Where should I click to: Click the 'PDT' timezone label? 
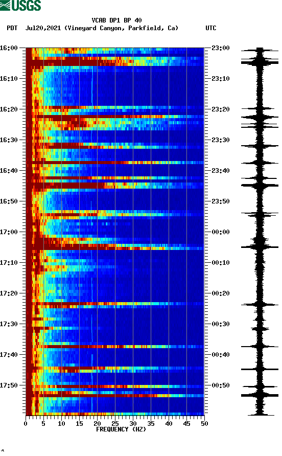point(12,28)
